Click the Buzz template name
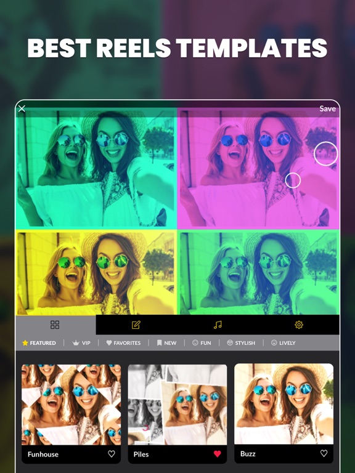Viewport: 355px width, 473px height. tap(248, 454)
